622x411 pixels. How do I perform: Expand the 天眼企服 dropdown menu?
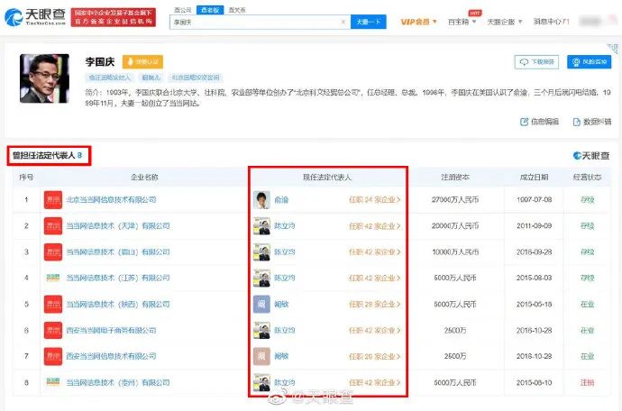[x=505, y=22]
